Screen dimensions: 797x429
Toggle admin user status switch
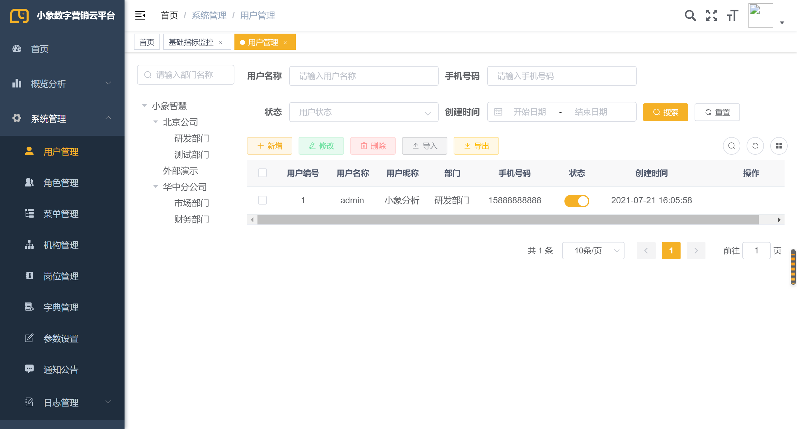(577, 200)
